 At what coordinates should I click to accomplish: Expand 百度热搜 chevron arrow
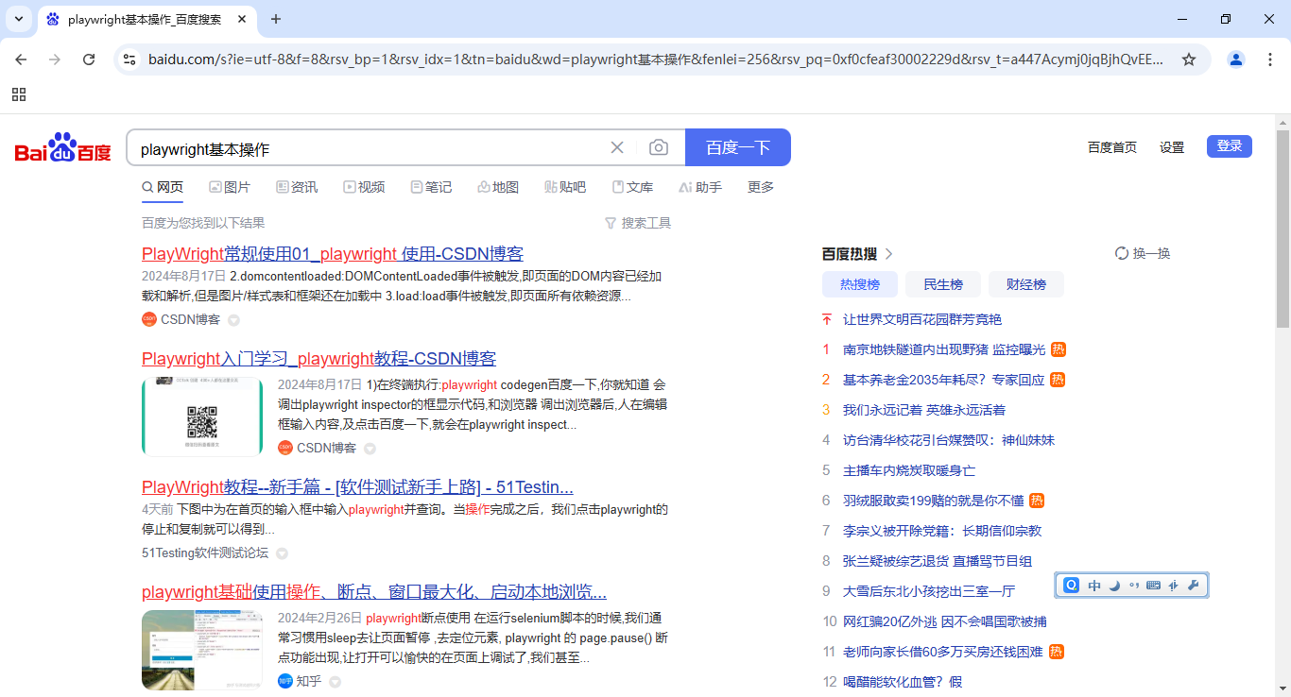[x=888, y=254]
